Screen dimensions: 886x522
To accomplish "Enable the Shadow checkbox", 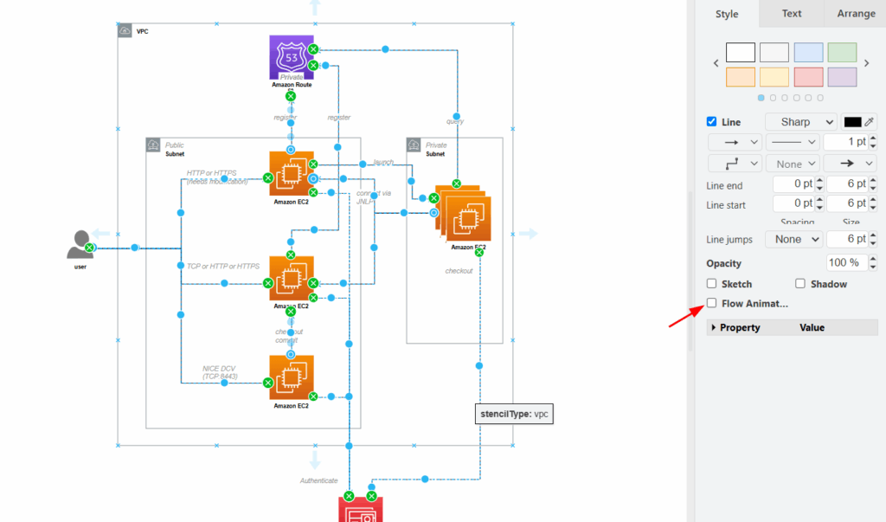I will pos(799,284).
